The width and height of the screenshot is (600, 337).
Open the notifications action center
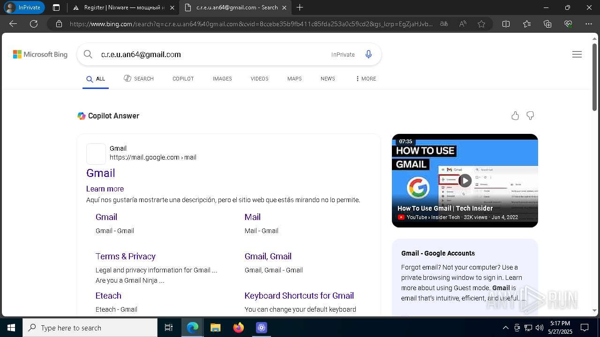click(585, 328)
